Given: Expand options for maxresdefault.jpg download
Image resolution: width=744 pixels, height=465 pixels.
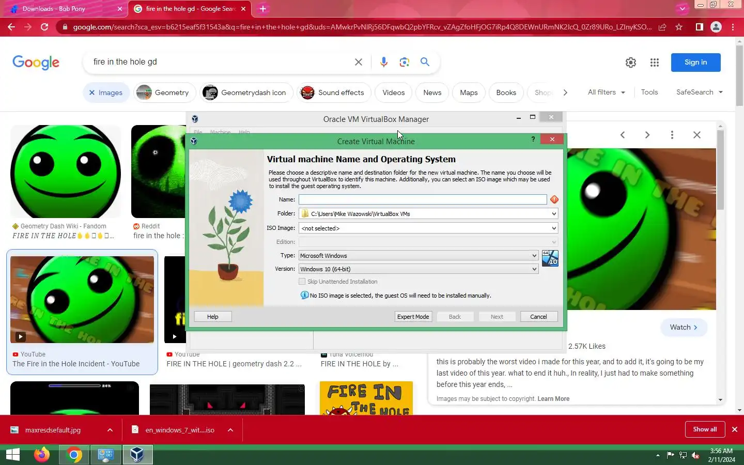Looking at the screenshot, I should pyautogui.click(x=110, y=430).
